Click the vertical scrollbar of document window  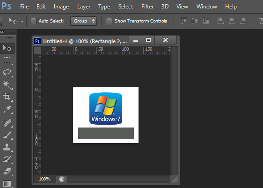pos(175,111)
